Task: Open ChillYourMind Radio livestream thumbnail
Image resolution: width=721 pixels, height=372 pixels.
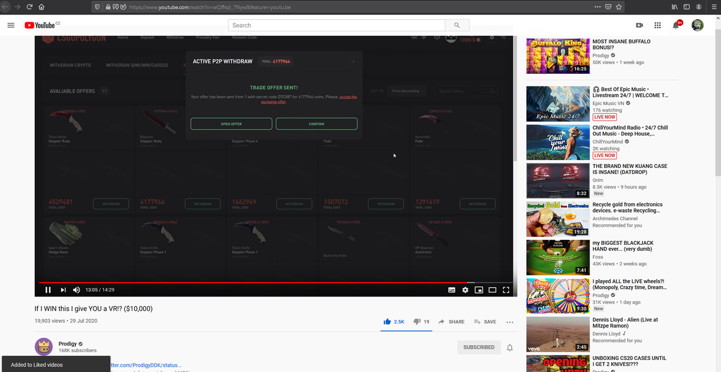Action: (x=558, y=142)
